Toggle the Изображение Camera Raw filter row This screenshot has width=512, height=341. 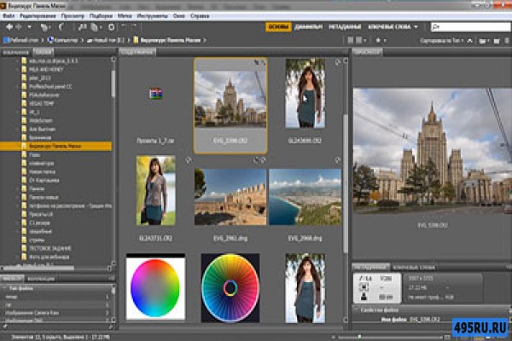[56, 313]
